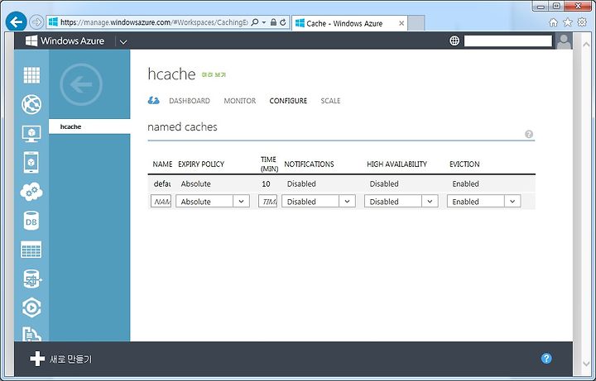Open Mobile Services phone icon in sidebar

click(31, 163)
